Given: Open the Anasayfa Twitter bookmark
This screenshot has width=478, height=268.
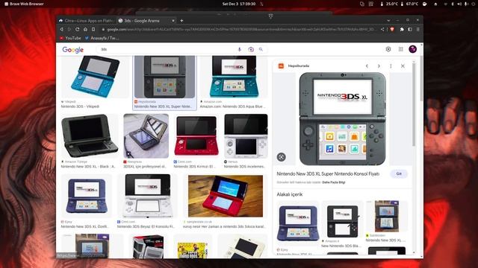Looking at the screenshot, I should (x=102, y=38).
